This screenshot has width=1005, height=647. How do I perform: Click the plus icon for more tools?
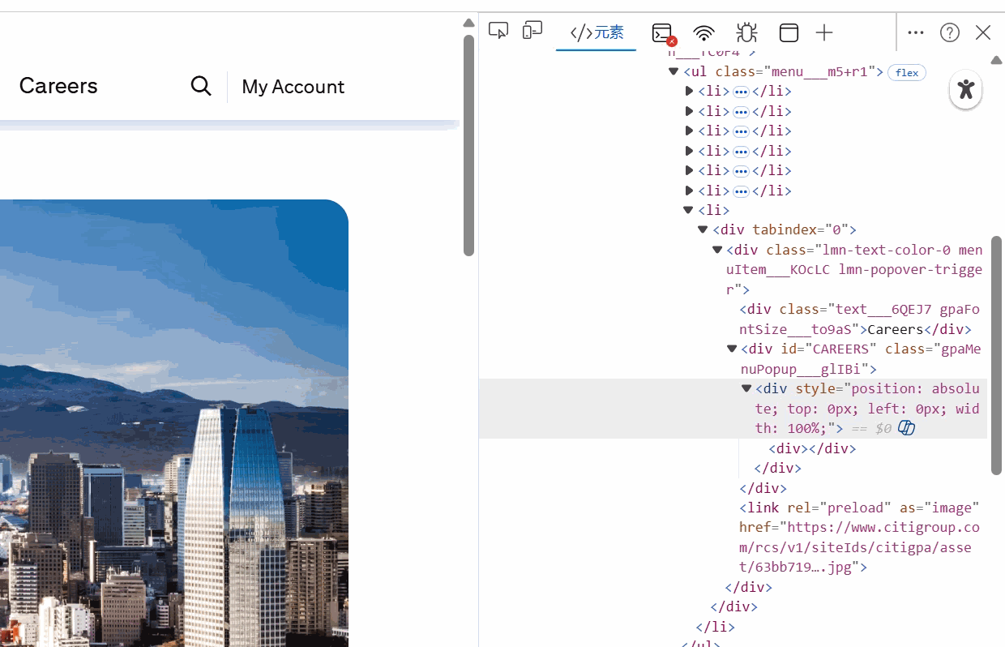coord(824,32)
